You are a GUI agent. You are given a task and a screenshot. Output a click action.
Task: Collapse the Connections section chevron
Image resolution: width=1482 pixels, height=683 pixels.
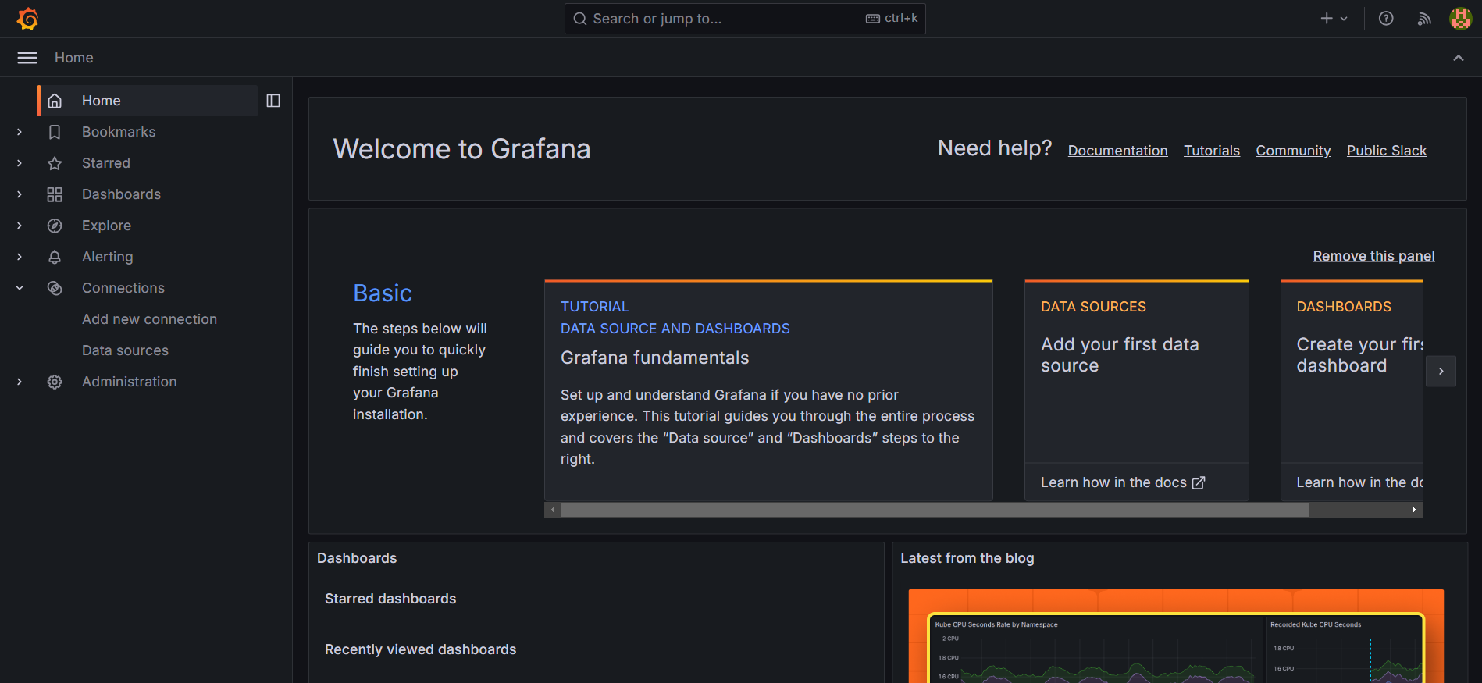pos(20,288)
